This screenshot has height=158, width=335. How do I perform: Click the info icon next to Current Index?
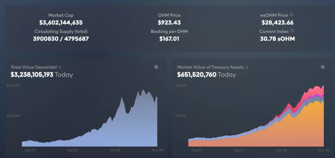pyautogui.click(x=292, y=31)
